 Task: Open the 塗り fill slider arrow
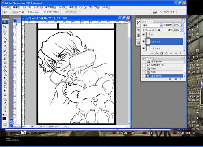click(182, 30)
